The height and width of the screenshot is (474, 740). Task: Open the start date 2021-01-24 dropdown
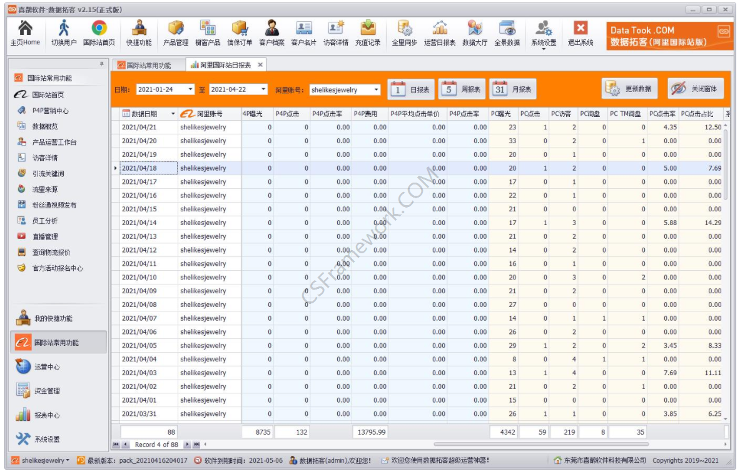click(x=190, y=89)
